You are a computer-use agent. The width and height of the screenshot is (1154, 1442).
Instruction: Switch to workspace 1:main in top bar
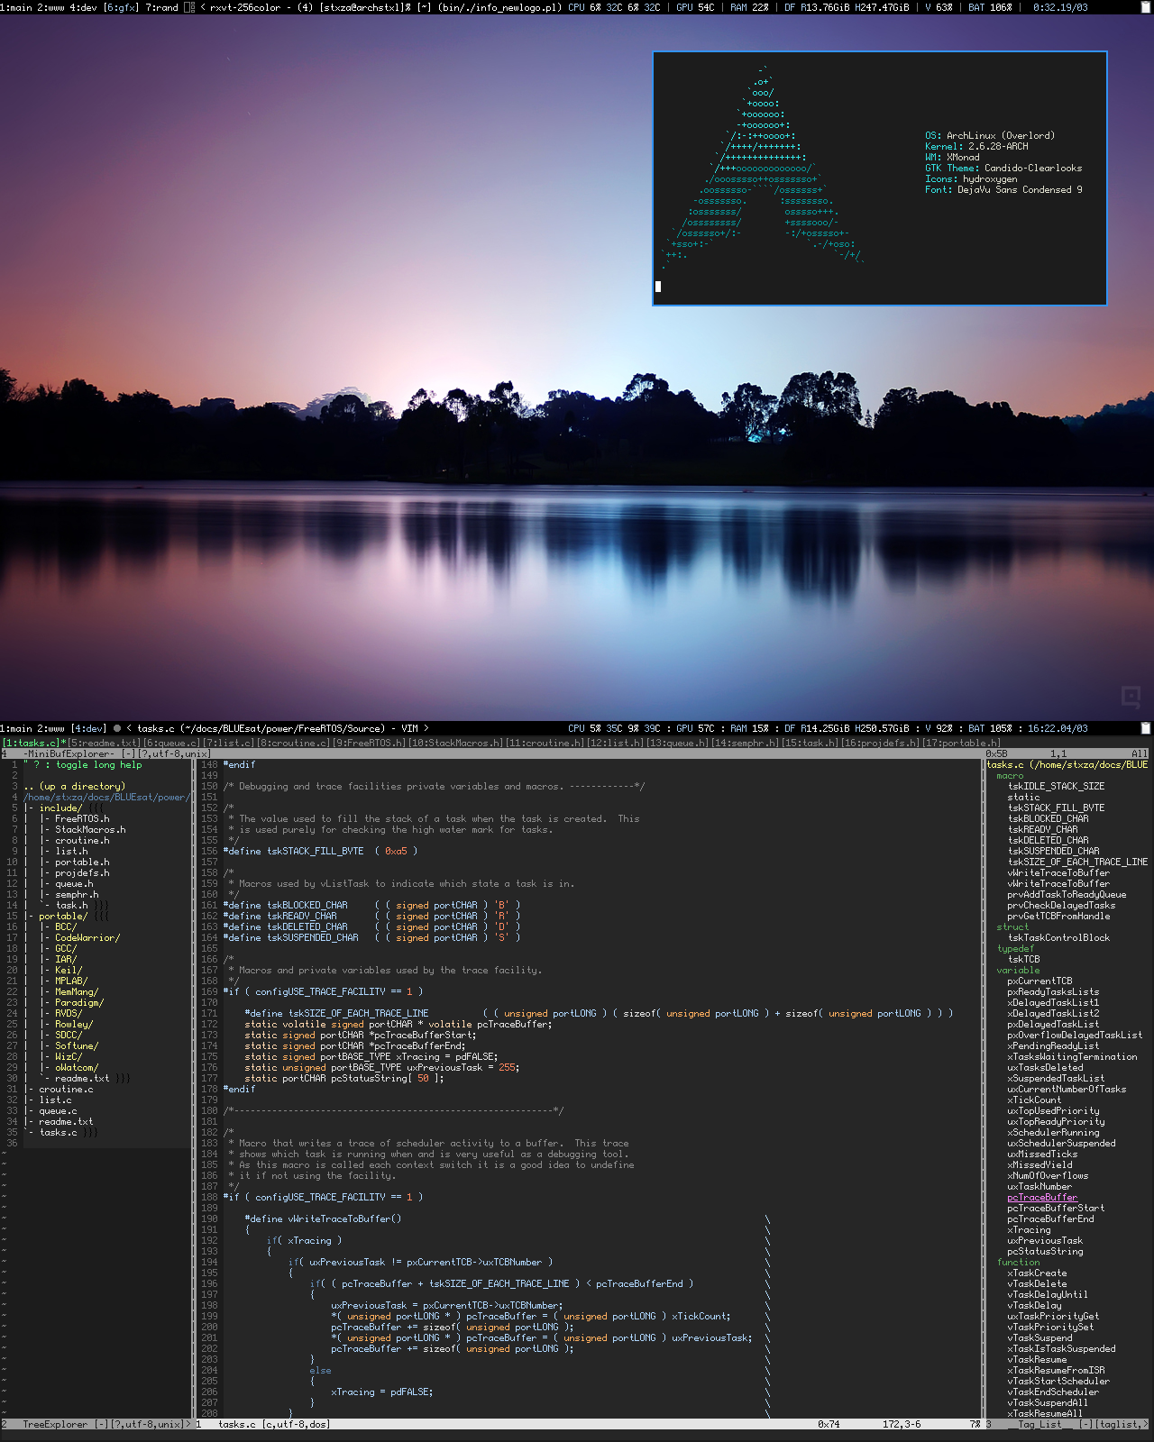(x=16, y=7)
